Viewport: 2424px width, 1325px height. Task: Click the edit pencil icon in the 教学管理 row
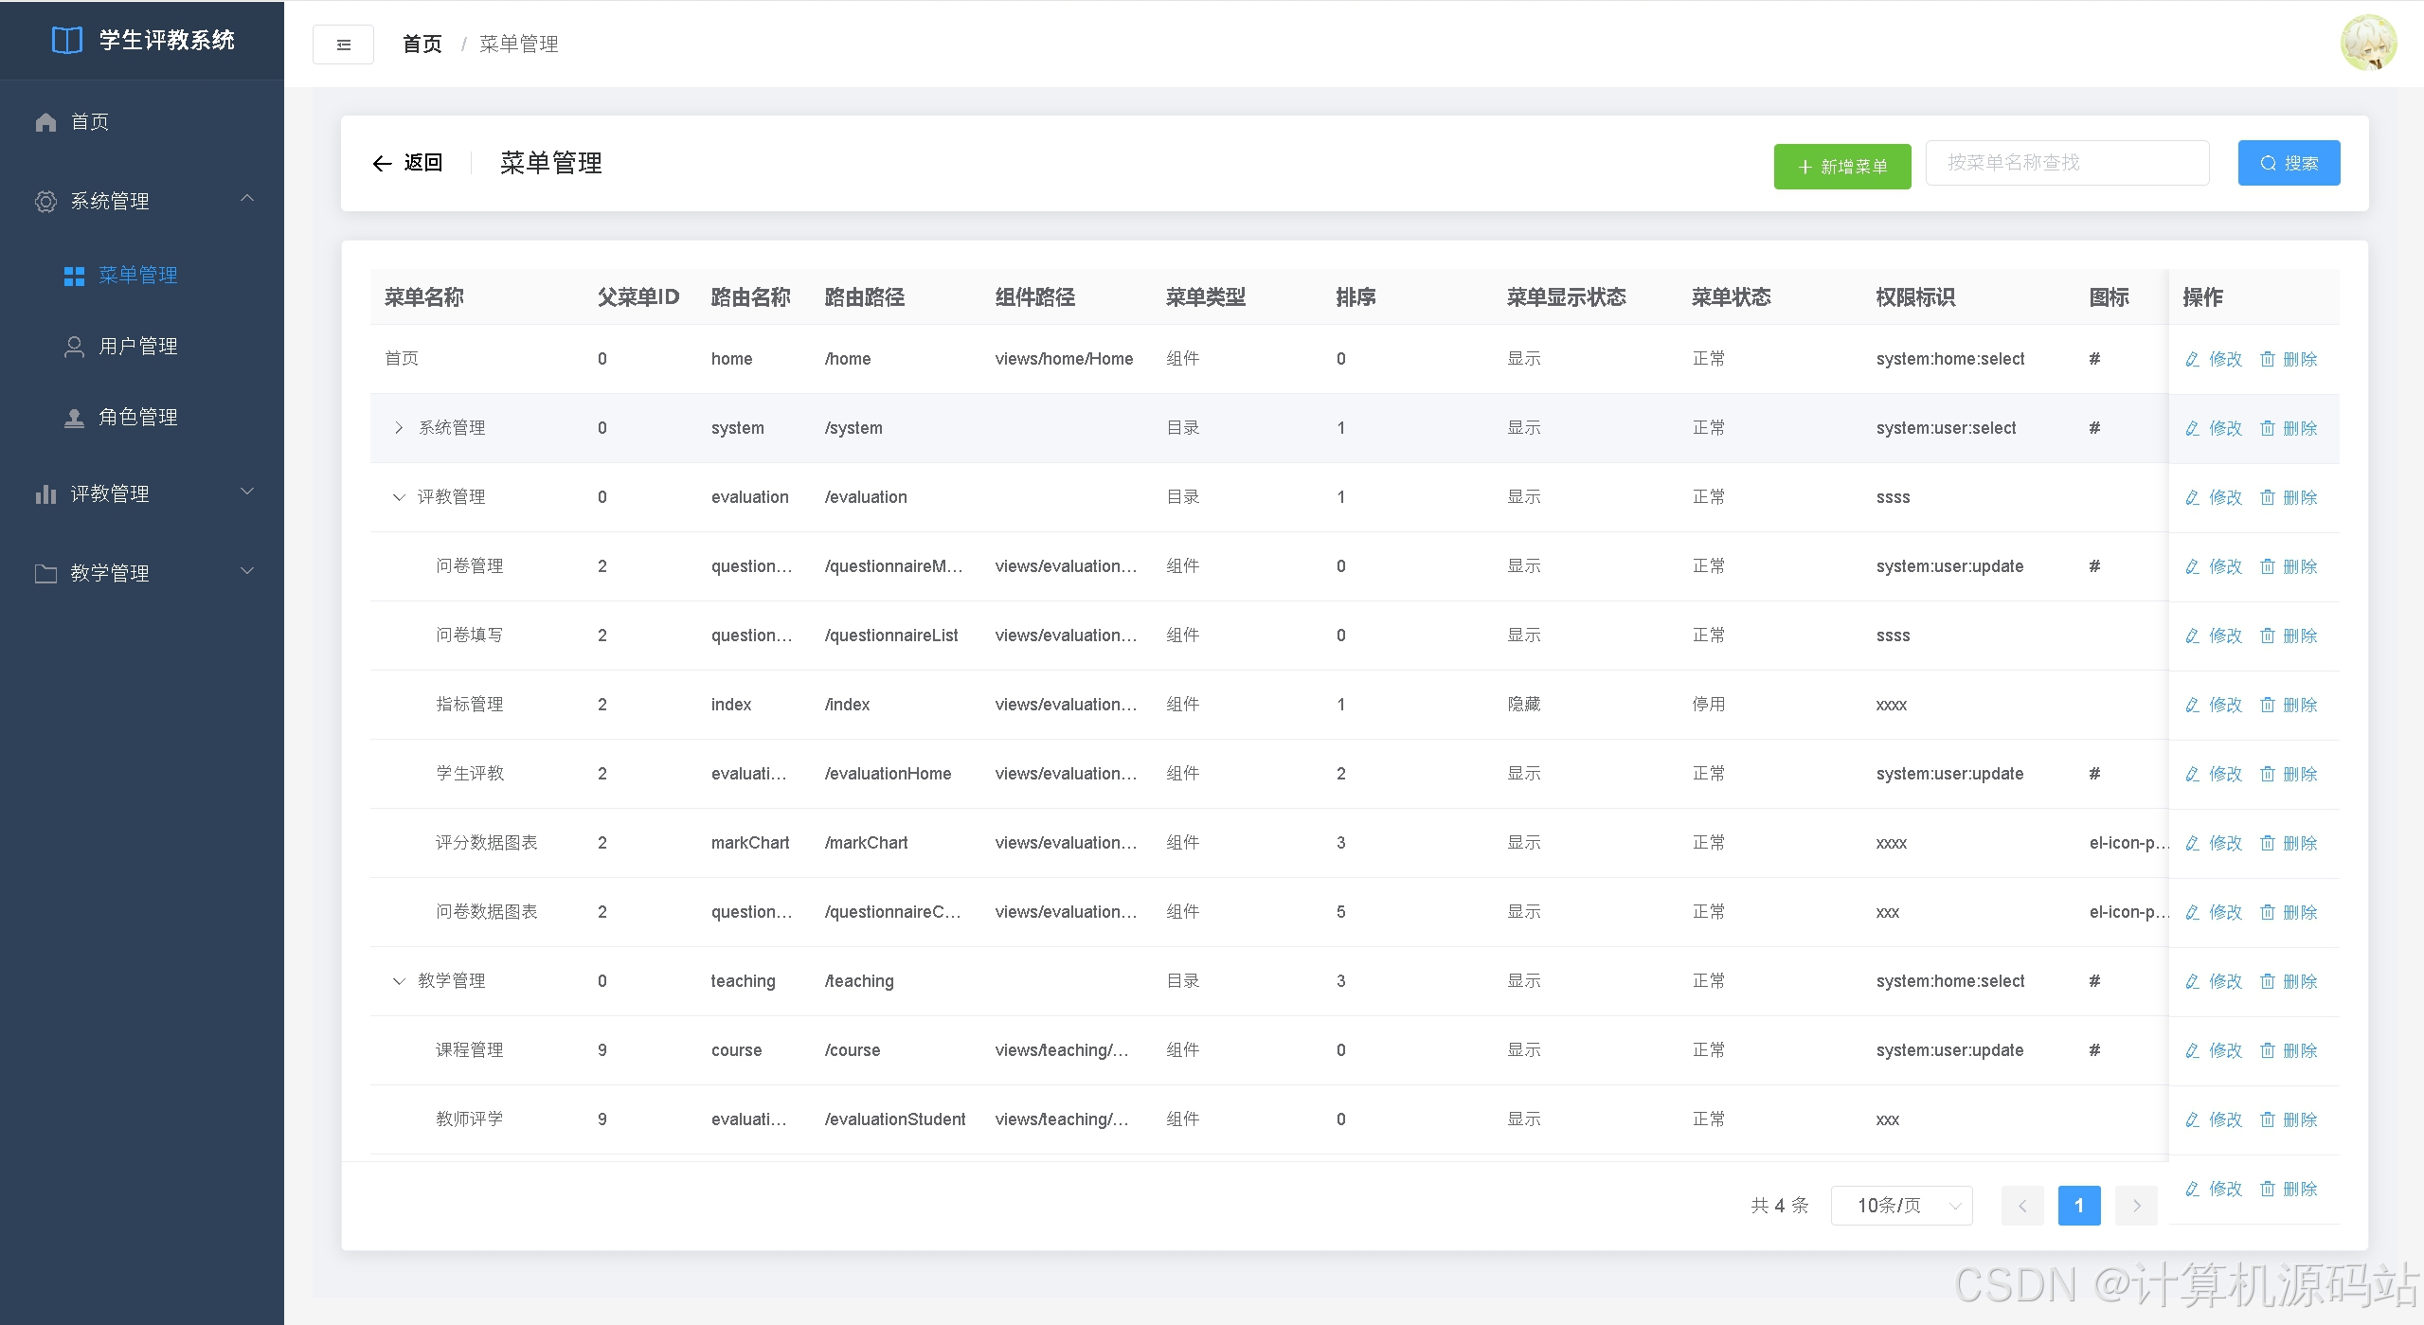[2192, 981]
